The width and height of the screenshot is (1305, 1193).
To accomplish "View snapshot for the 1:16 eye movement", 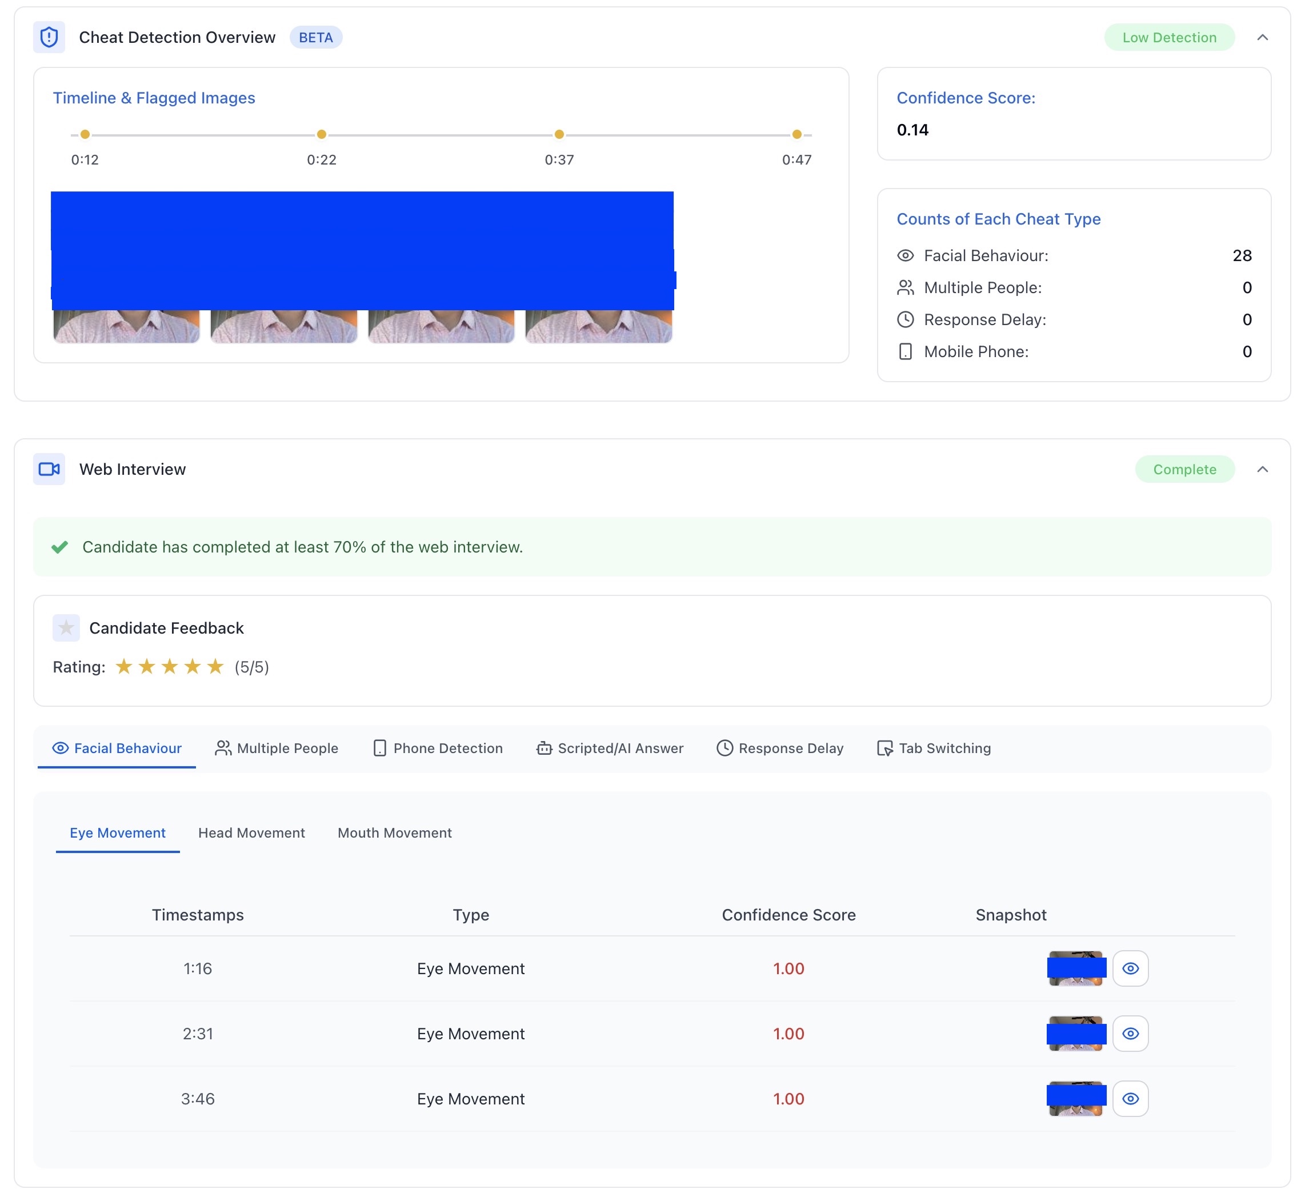I will tap(1130, 968).
